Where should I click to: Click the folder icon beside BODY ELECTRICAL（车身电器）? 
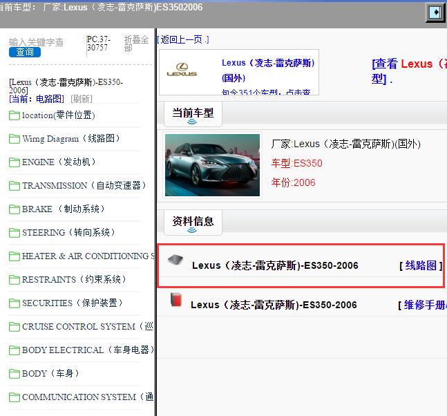[15, 350]
